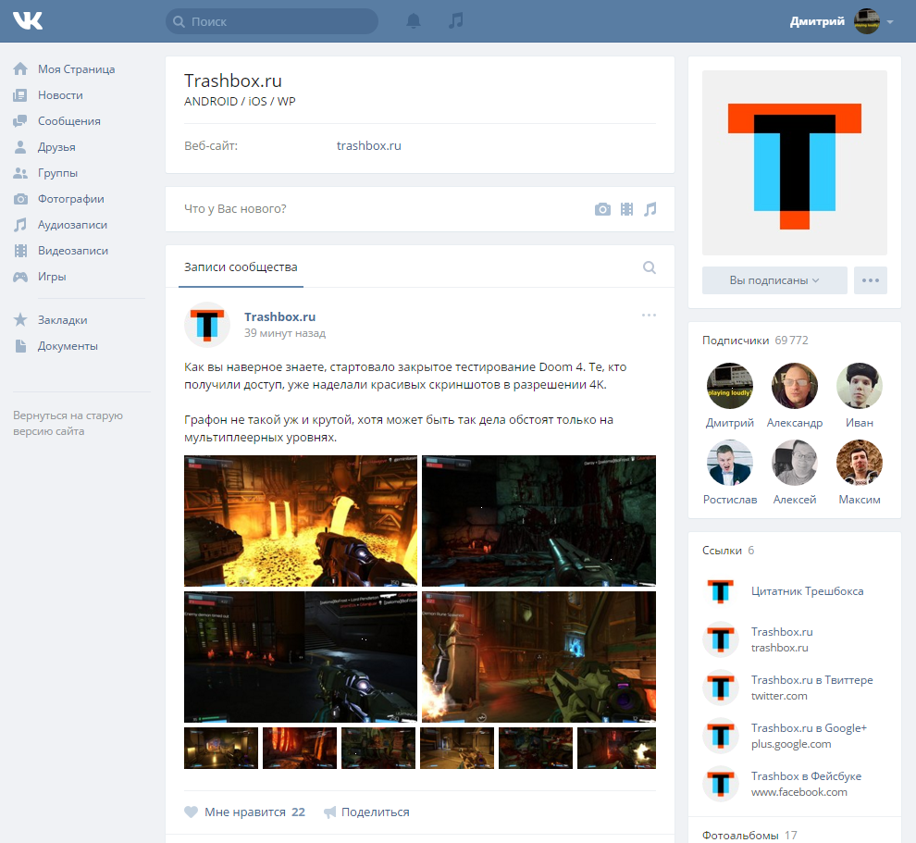Image resolution: width=916 pixels, height=843 pixels.
Task: Click the Игры gamepad icon
Action: click(20, 277)
